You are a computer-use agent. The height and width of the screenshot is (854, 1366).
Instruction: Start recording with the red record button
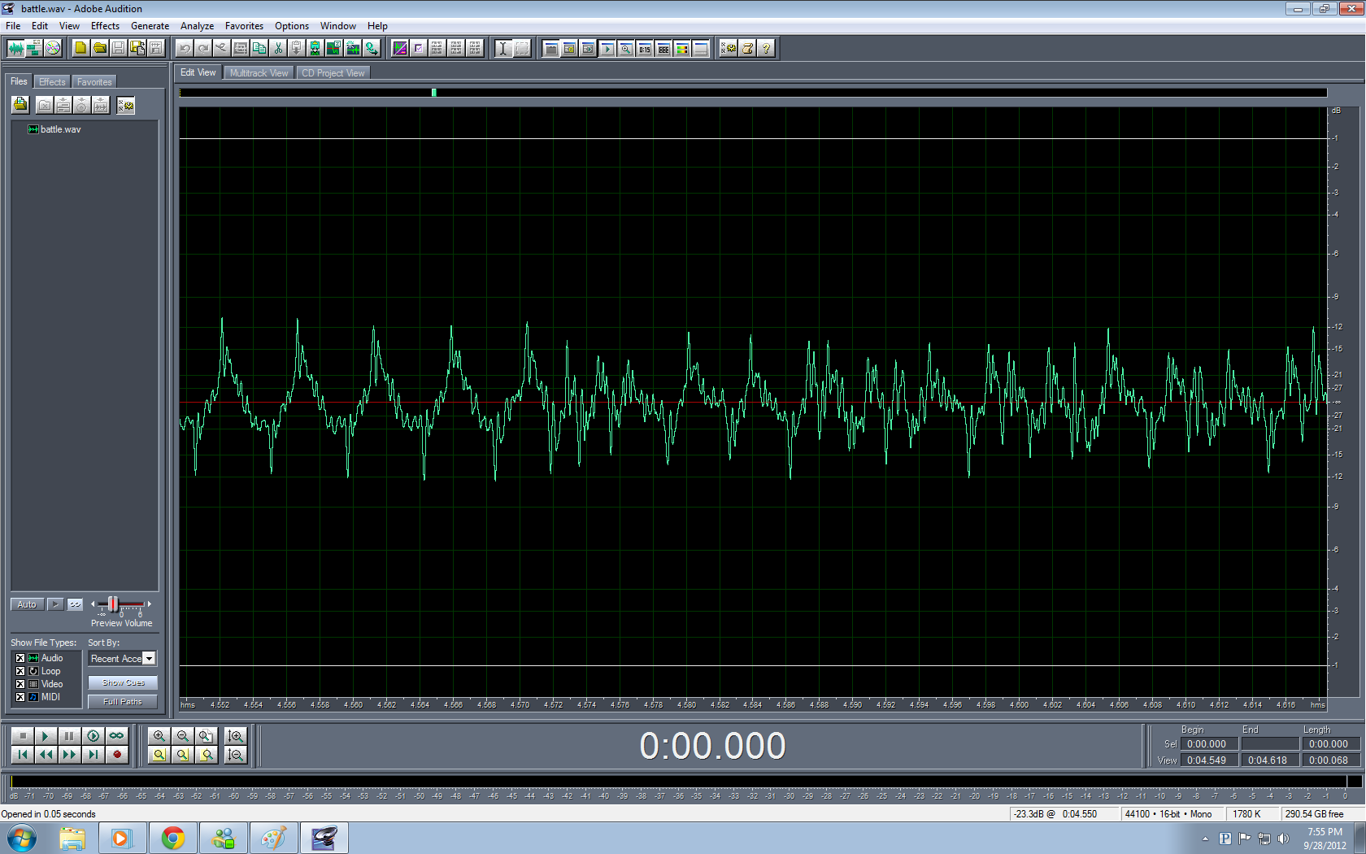pos(117,755)
